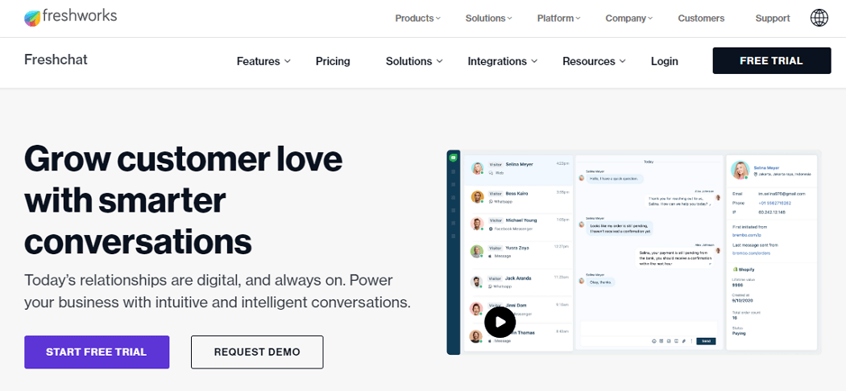Open the Pricing page

pyautogui.click(x=333, y=61)
